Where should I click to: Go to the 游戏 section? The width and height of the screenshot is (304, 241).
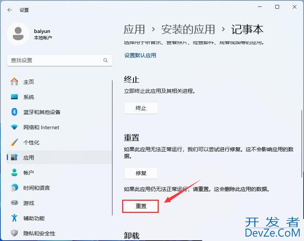[59, 203]
